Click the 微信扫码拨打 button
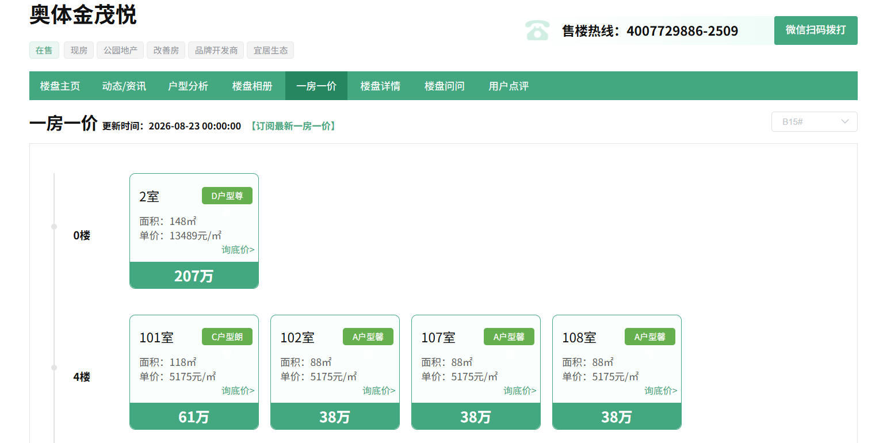The height and width of the screenshot is (443, 883). 816,30
